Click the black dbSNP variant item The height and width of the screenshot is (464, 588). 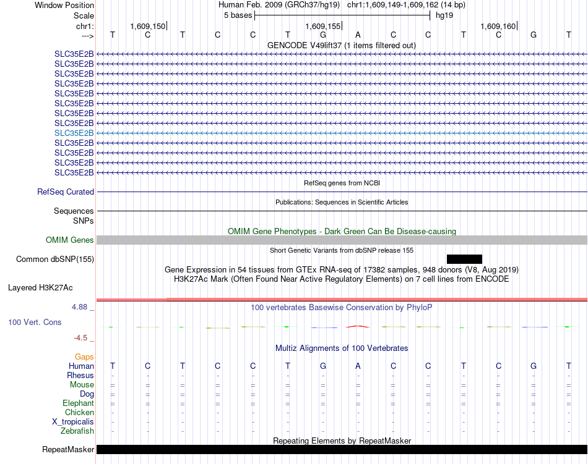tap(464, 259)
